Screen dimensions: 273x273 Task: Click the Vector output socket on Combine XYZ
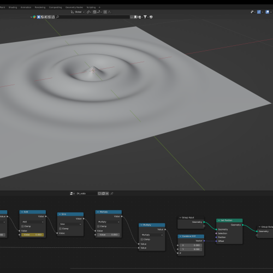(204, 241)
